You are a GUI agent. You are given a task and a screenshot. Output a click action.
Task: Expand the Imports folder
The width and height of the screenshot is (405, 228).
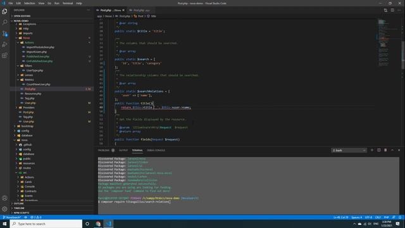[28, 33]
